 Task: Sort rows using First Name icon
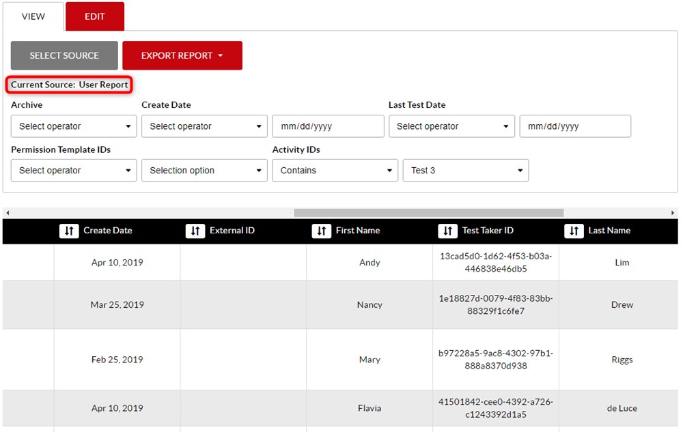point(322,231)
